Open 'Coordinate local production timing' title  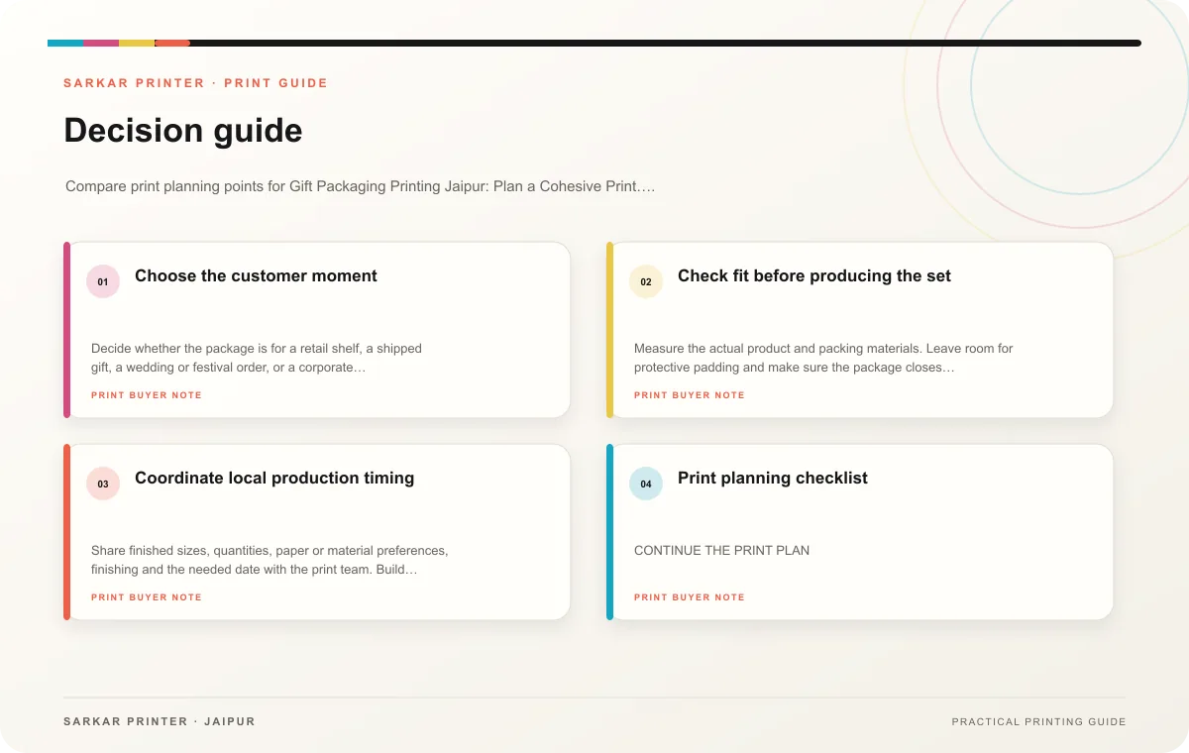(x=274, y=479)
